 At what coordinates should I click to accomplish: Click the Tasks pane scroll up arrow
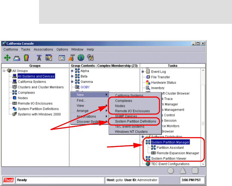pos(203,70)
